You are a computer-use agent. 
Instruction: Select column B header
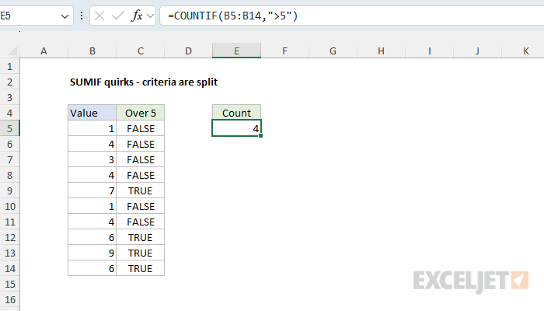92,51
